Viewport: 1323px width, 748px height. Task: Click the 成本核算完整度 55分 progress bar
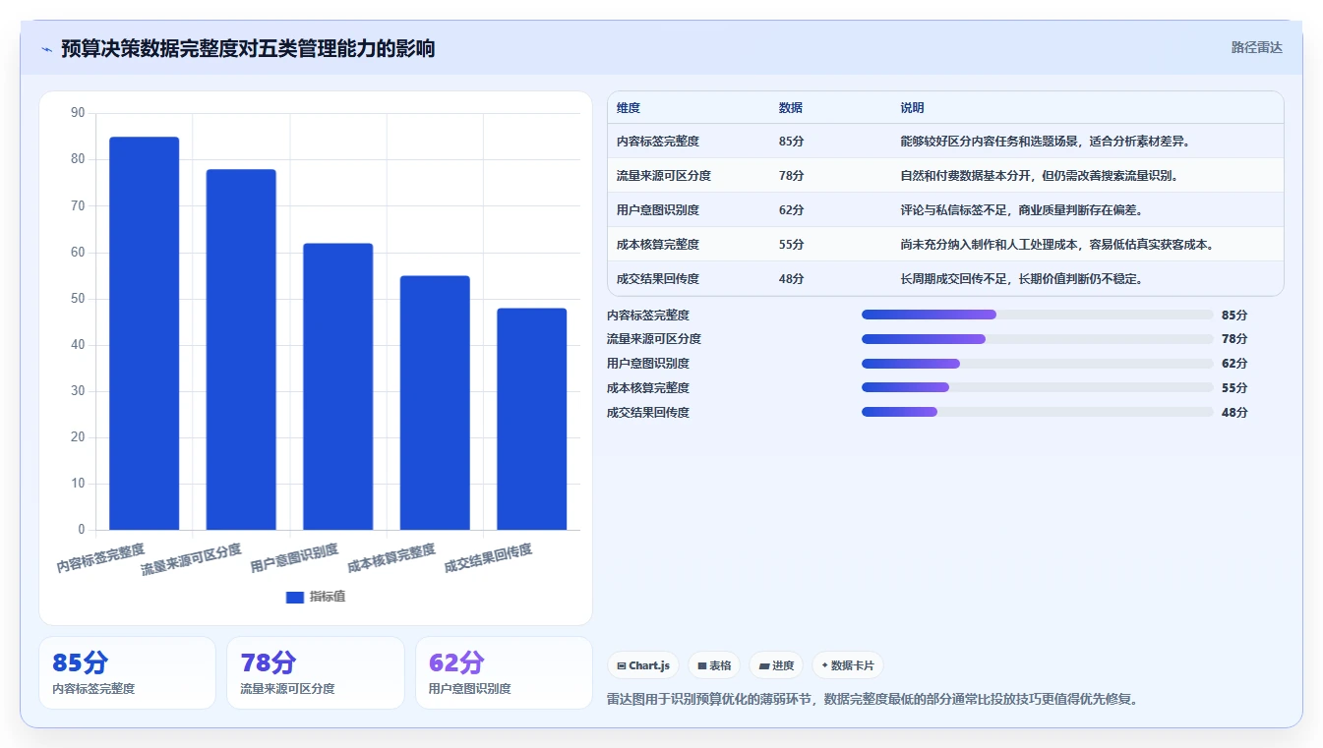[1038, 388]
